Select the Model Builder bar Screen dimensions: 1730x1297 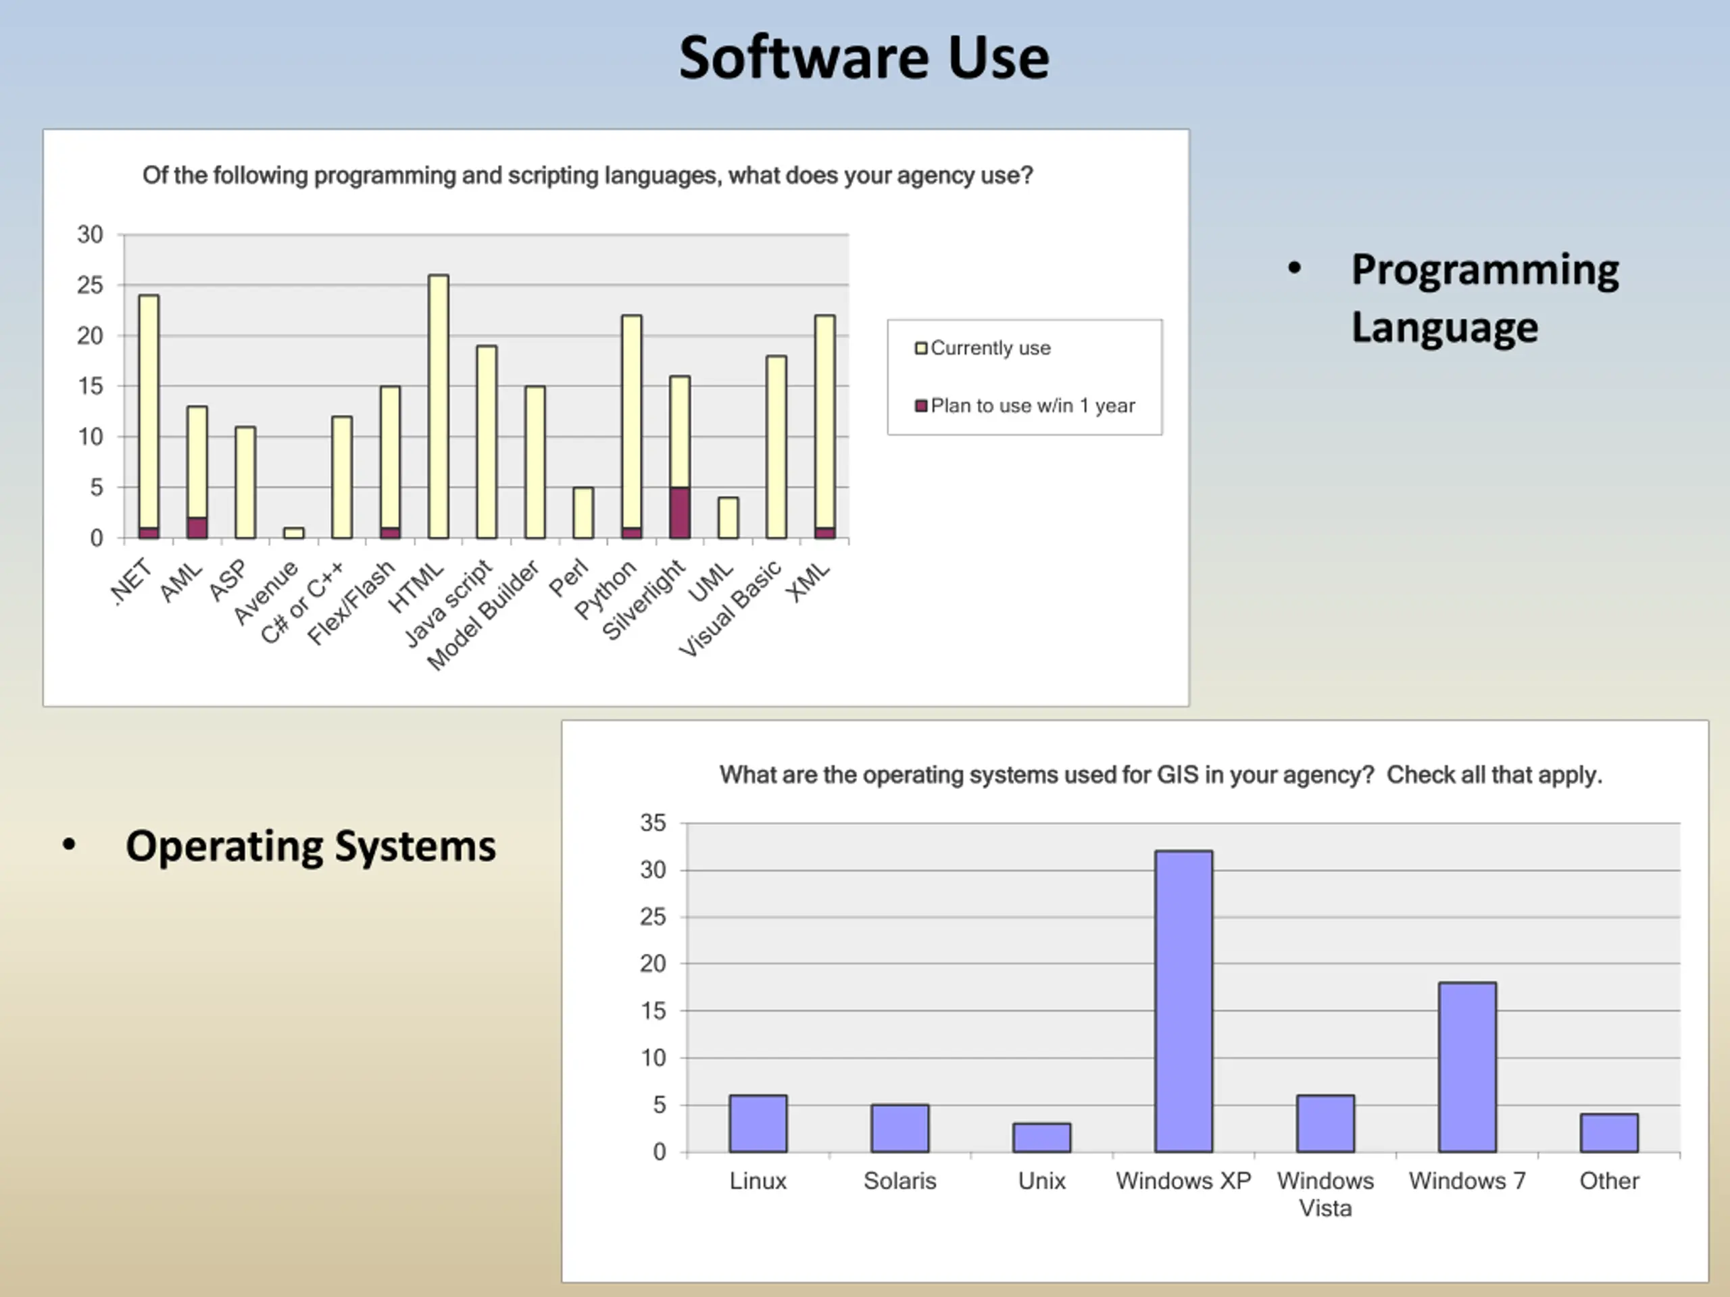[535, 462]
